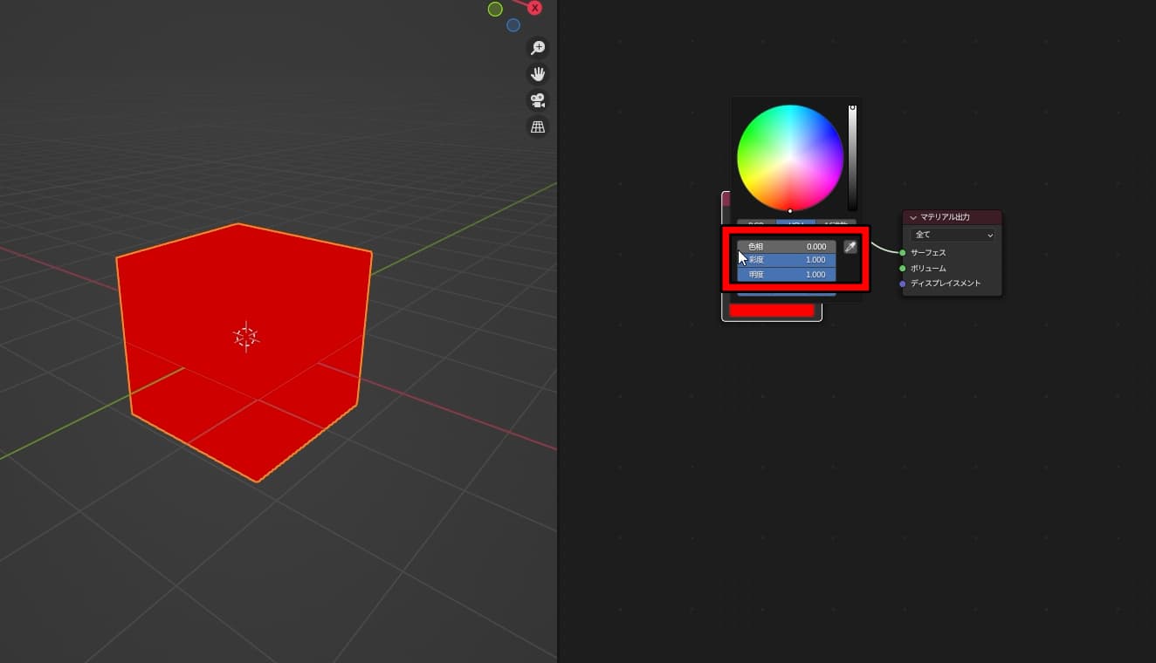Click the green Y axis gizmo circle

(x=495, y=10)
